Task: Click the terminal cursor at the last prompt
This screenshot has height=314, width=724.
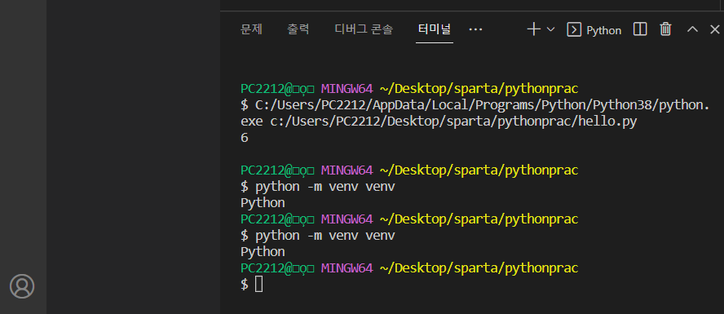Action: click(259, 285)
